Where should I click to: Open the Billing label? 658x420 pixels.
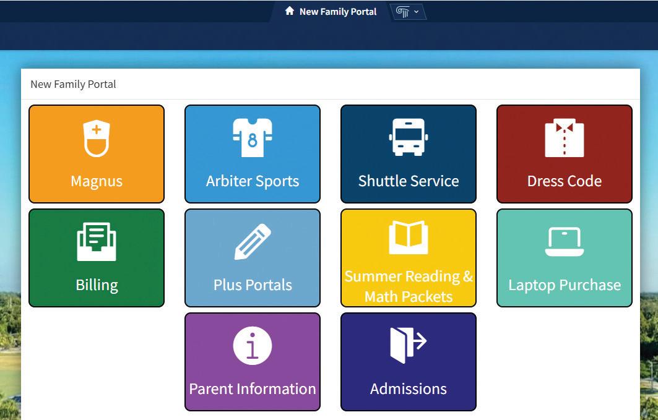click(x=97, y=285)
